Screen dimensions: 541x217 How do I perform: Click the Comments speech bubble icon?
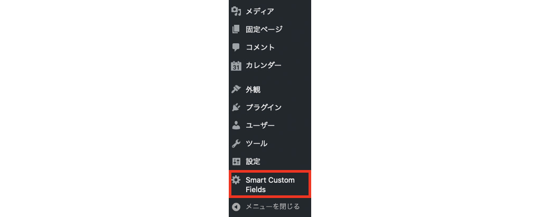[x=236, y=48]
